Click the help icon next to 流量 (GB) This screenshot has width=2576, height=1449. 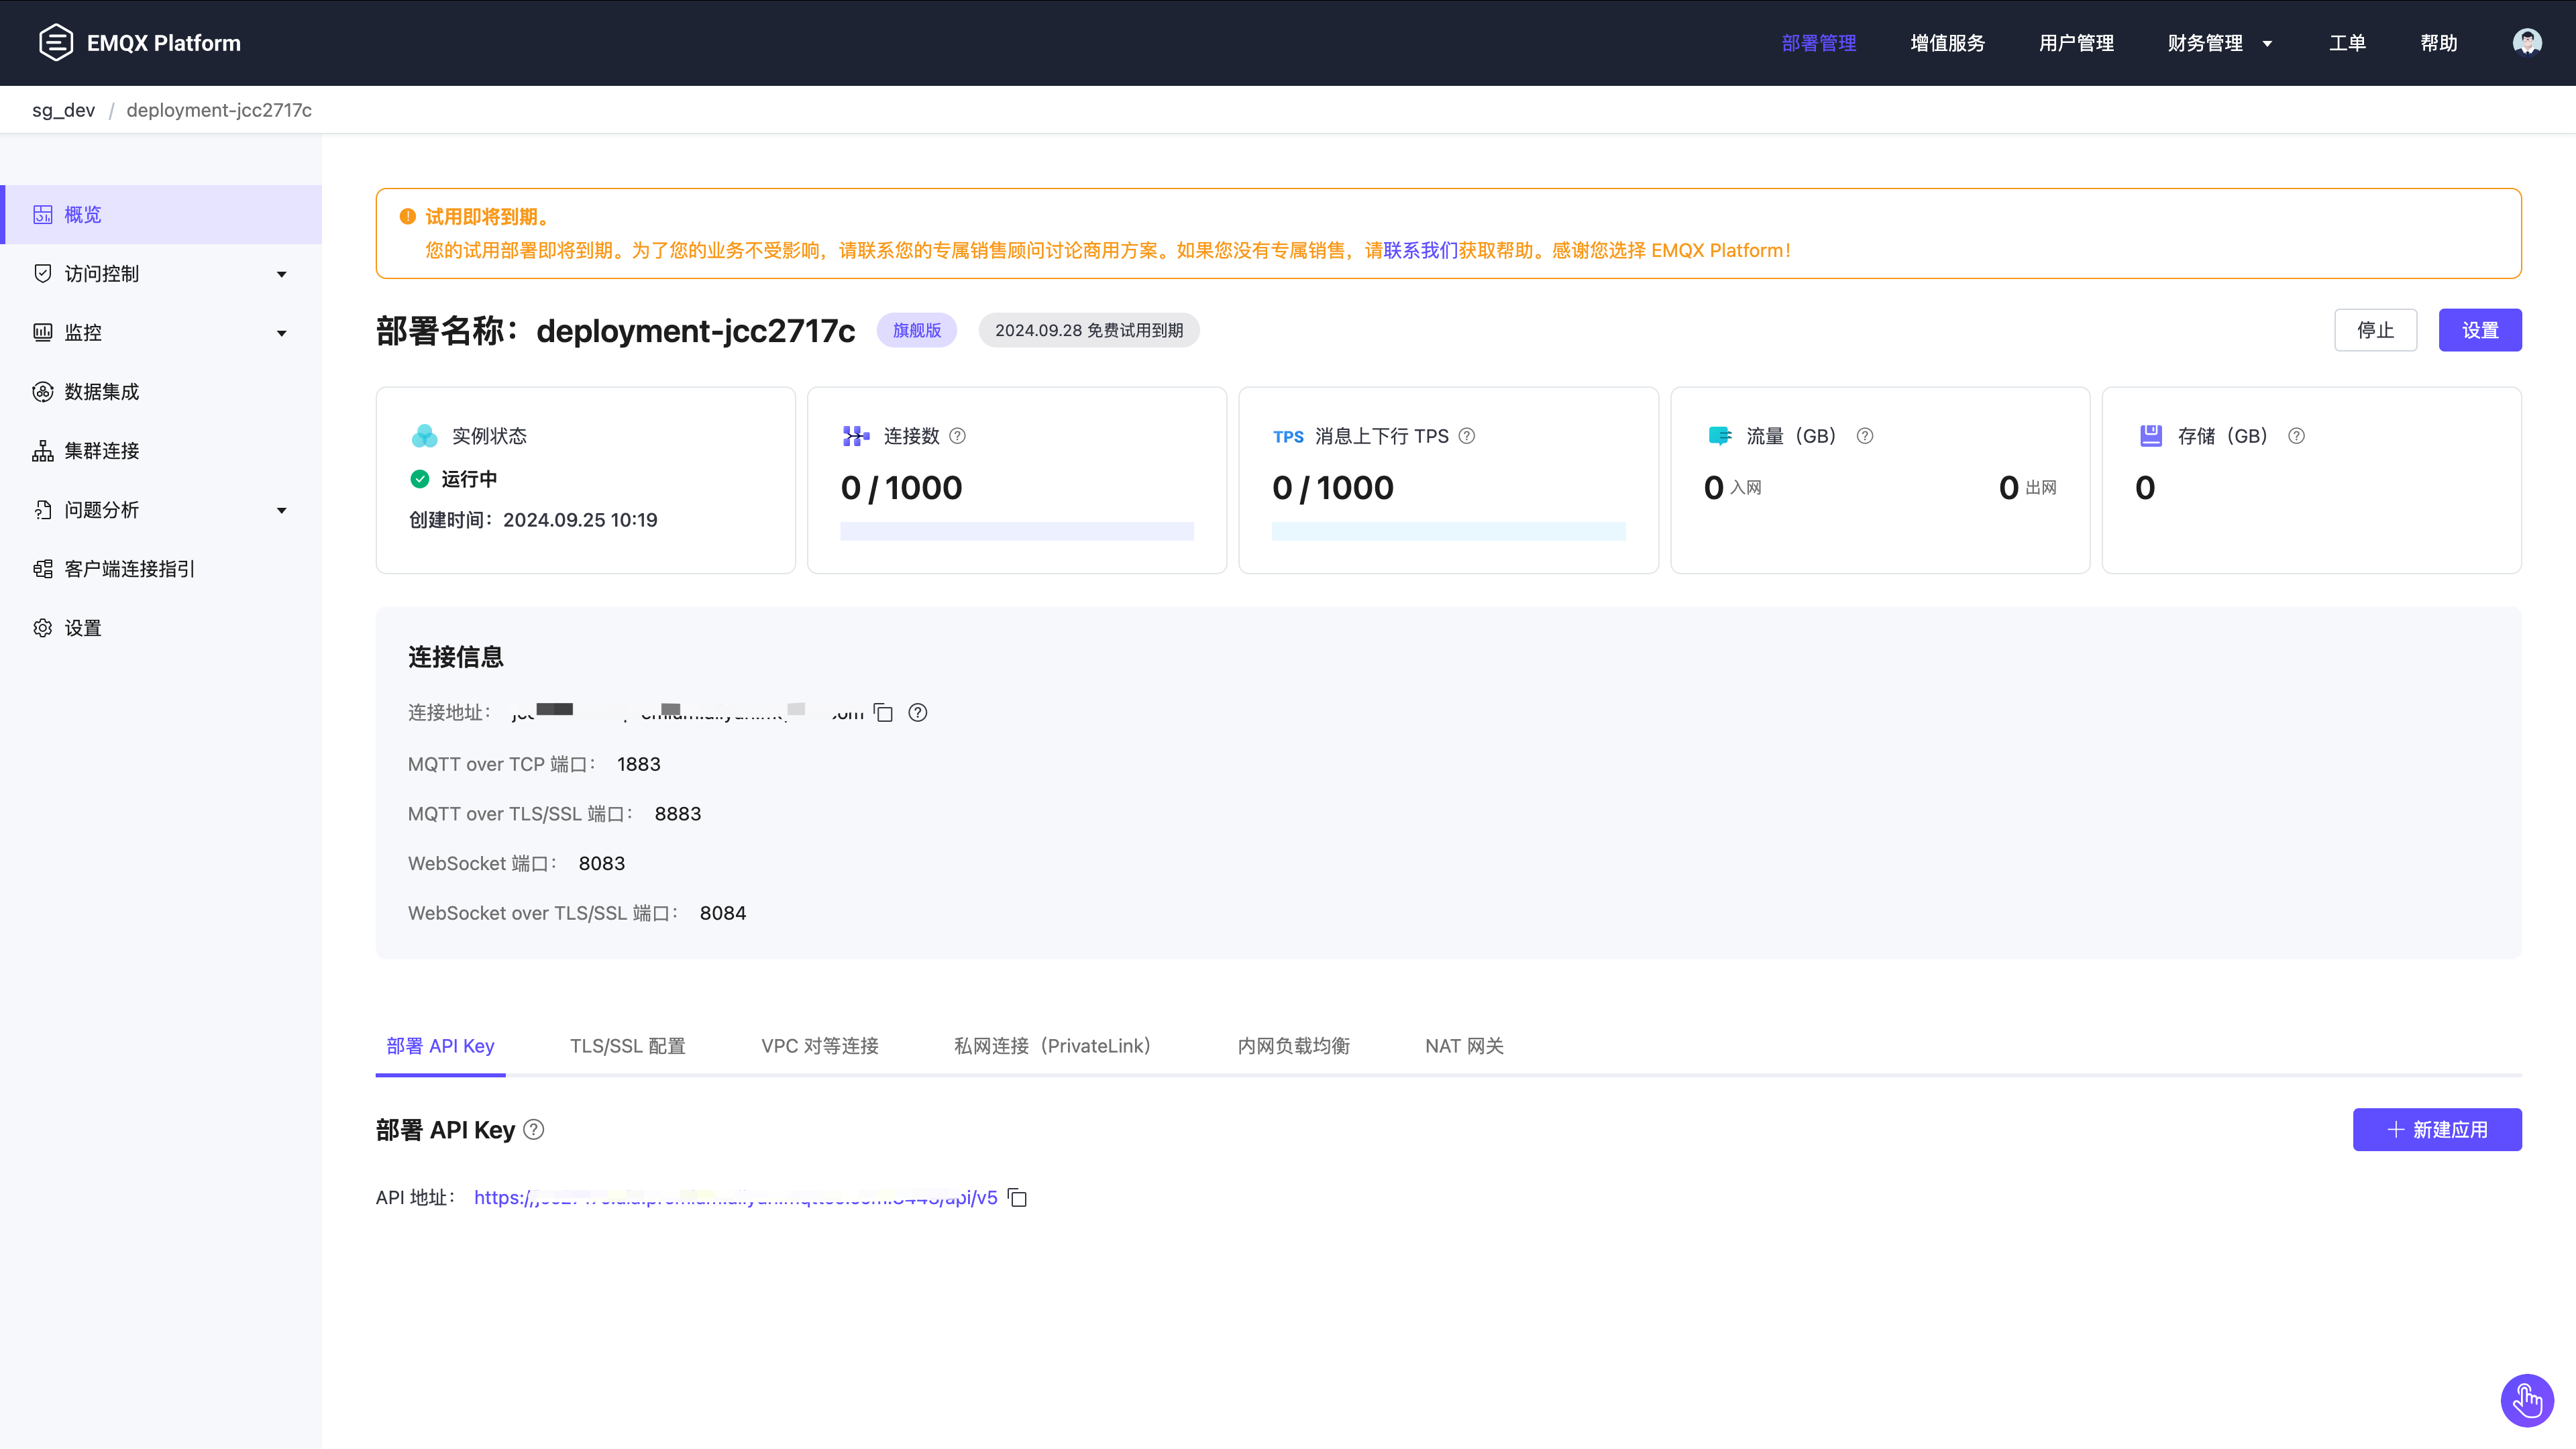click(x=1864, y=435)
